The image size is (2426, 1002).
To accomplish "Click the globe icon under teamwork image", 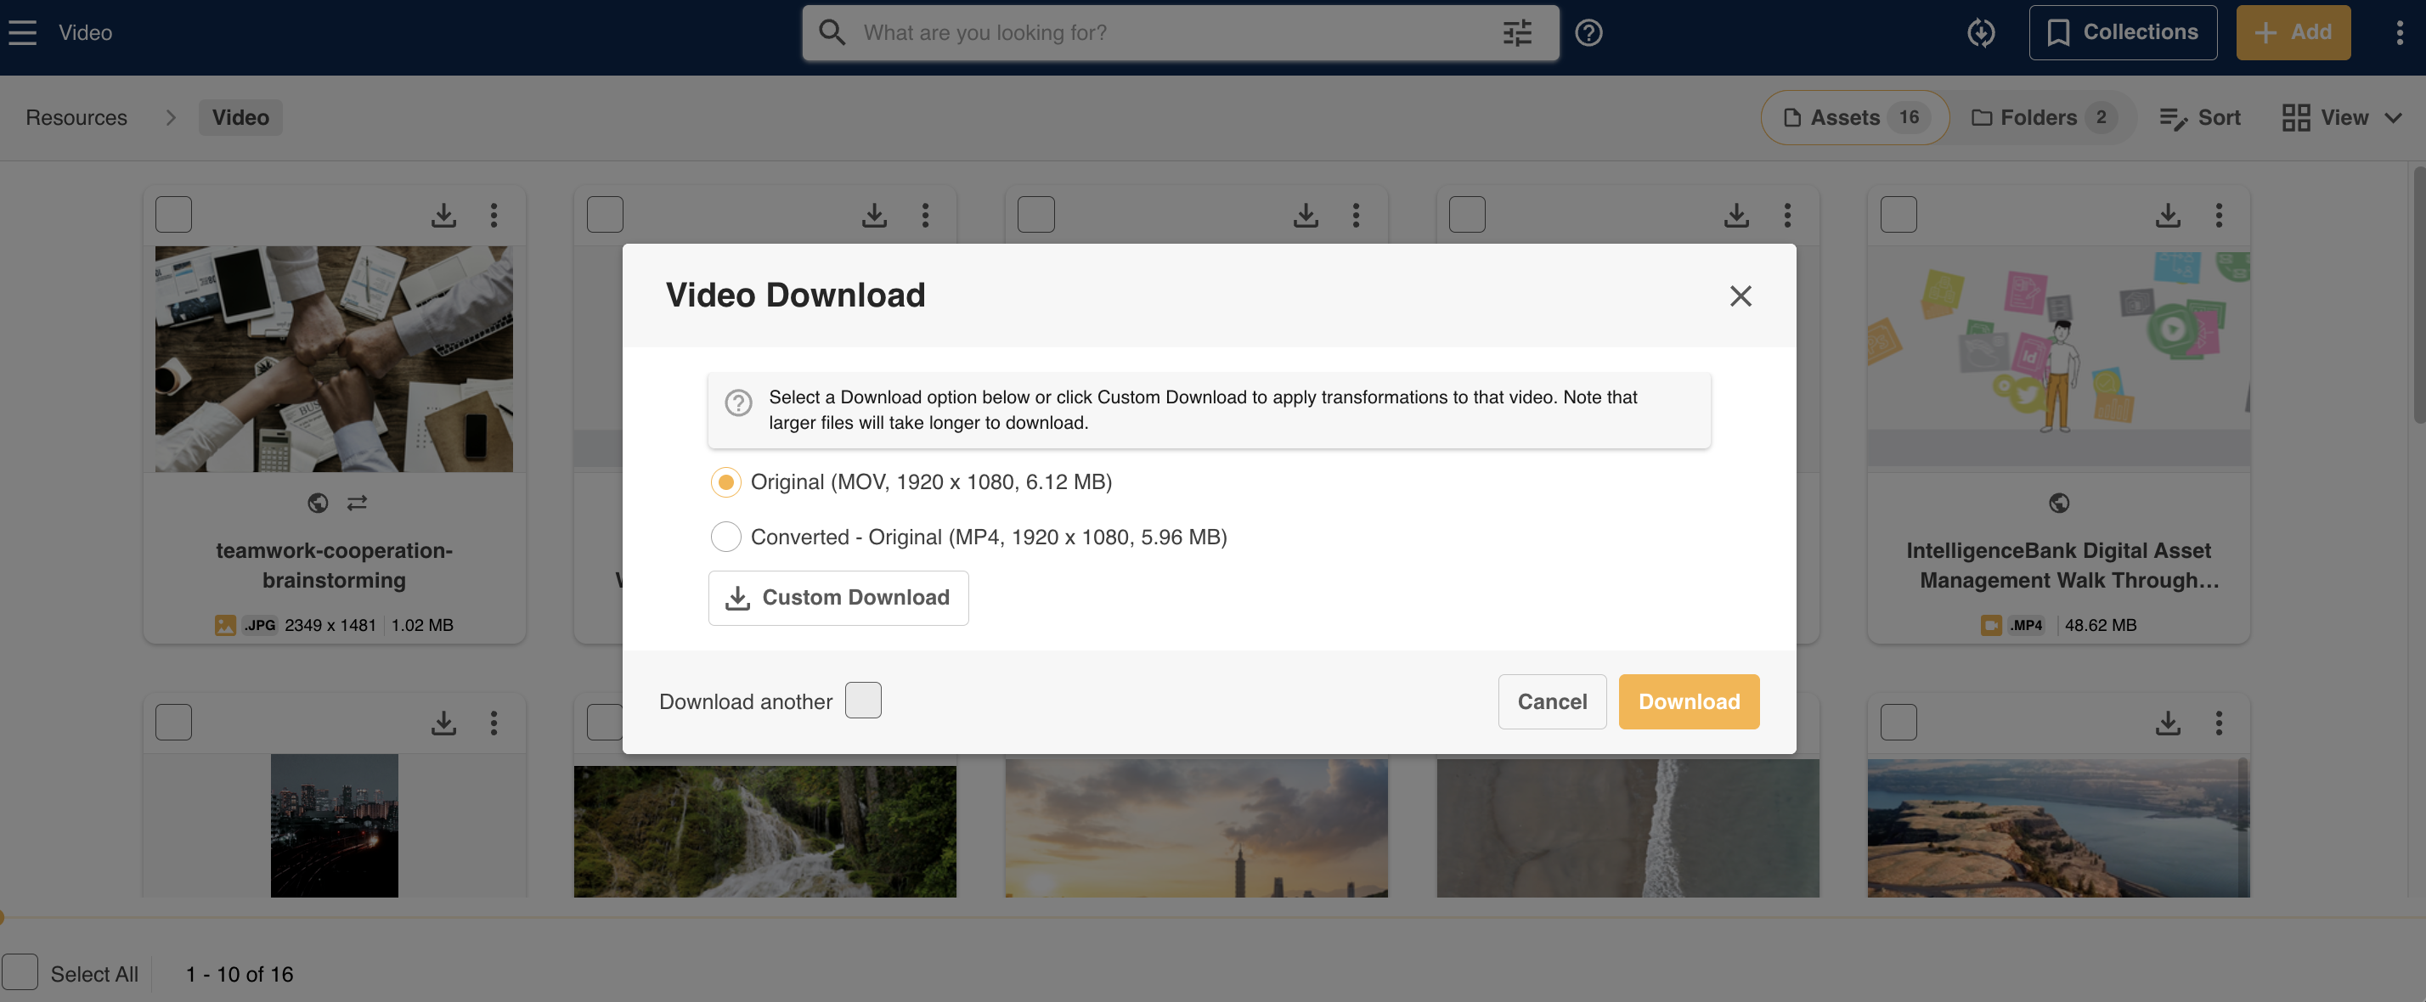I will tap(318, 503).
